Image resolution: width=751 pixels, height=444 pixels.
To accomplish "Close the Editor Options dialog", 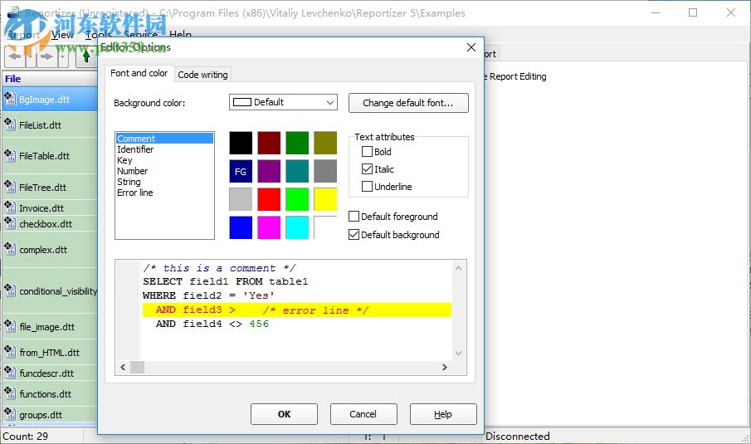I will pos(471,47).
